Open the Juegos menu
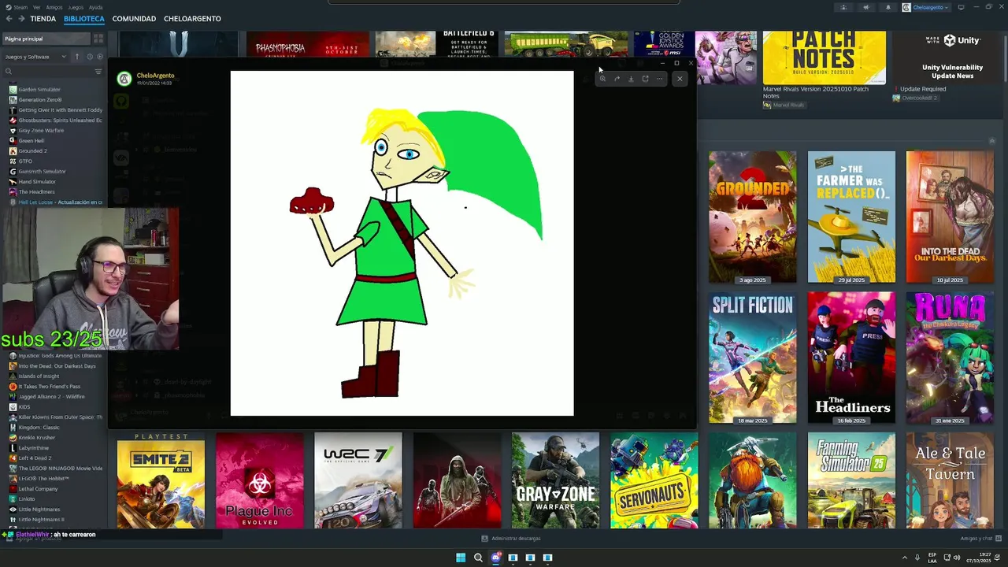Screen dimensions: 1008x567 tap(76, 7)
